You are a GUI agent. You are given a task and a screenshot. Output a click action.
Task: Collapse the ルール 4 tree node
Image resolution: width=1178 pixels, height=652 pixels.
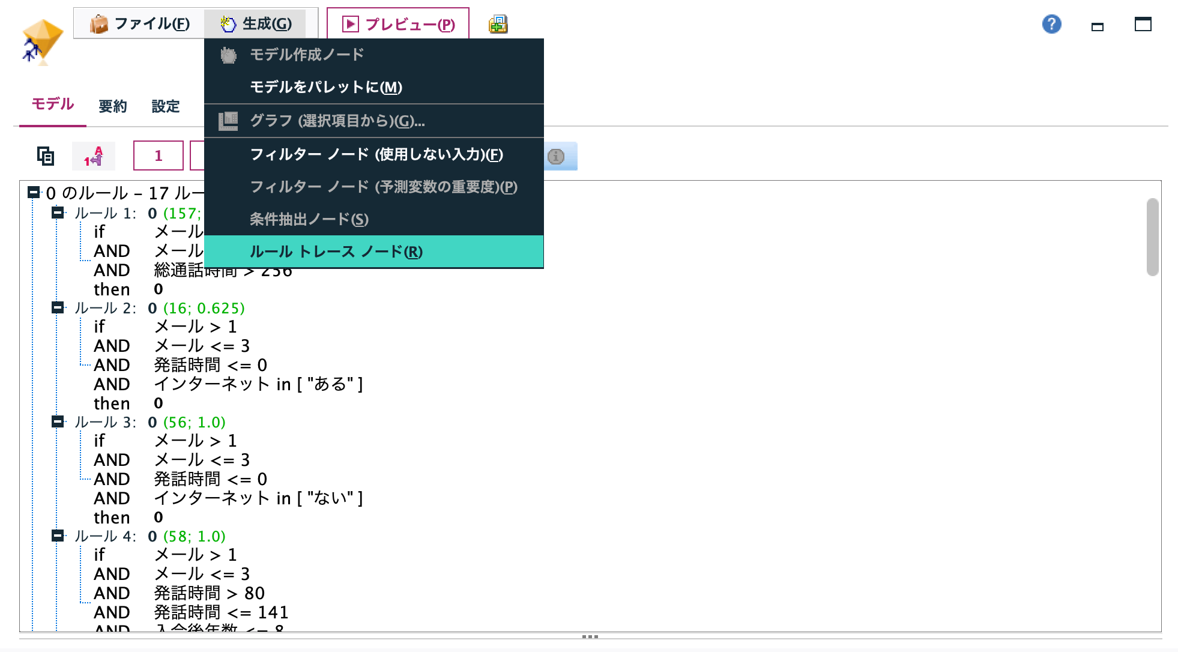(58, 536)
